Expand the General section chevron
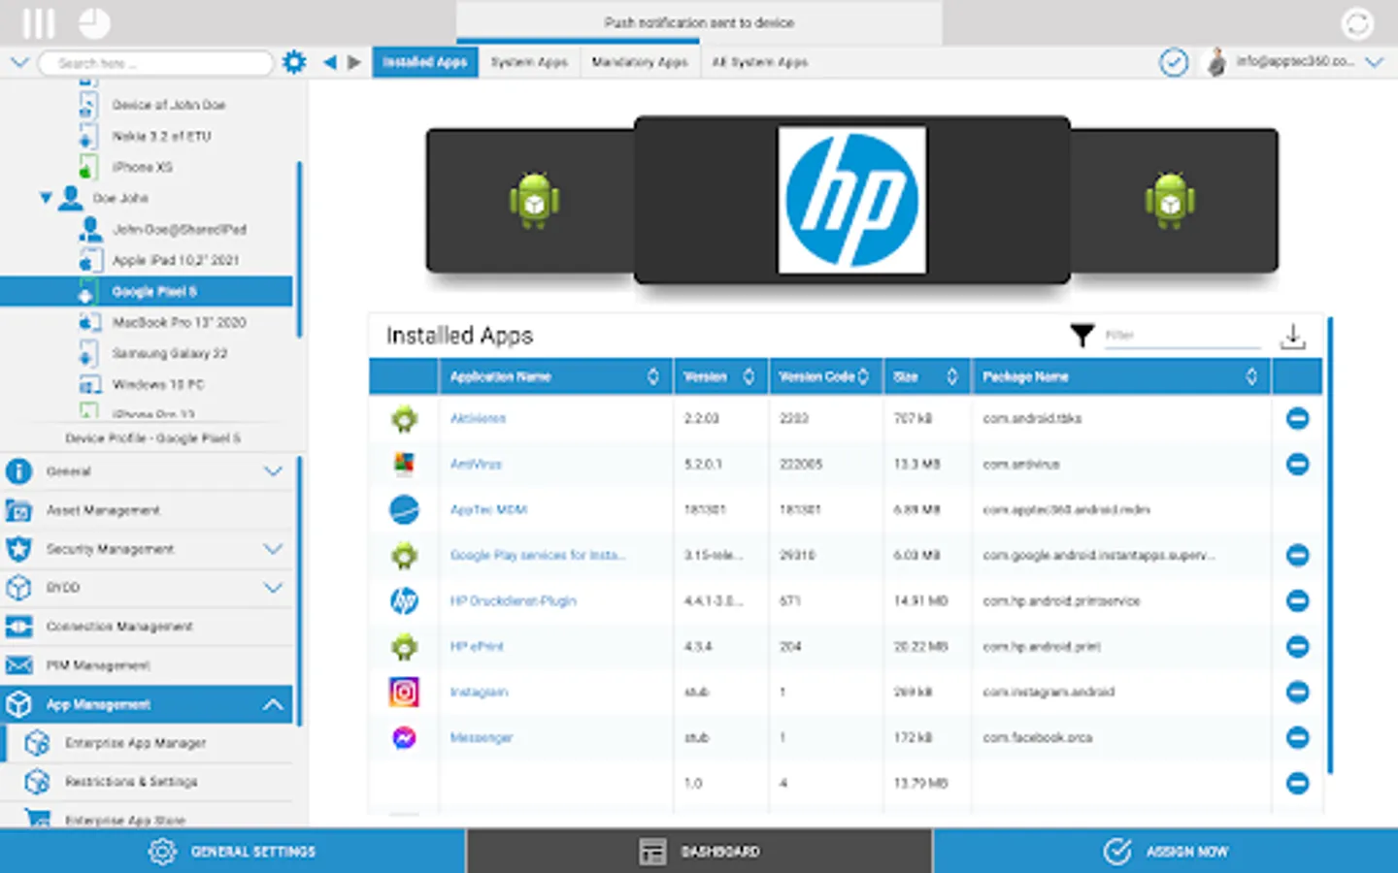This screenshot has height=873, width=1398. click(x=273, y=471)
